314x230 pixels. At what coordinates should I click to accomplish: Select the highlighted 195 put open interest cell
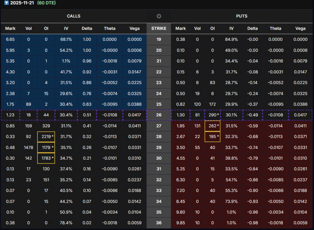212,137
